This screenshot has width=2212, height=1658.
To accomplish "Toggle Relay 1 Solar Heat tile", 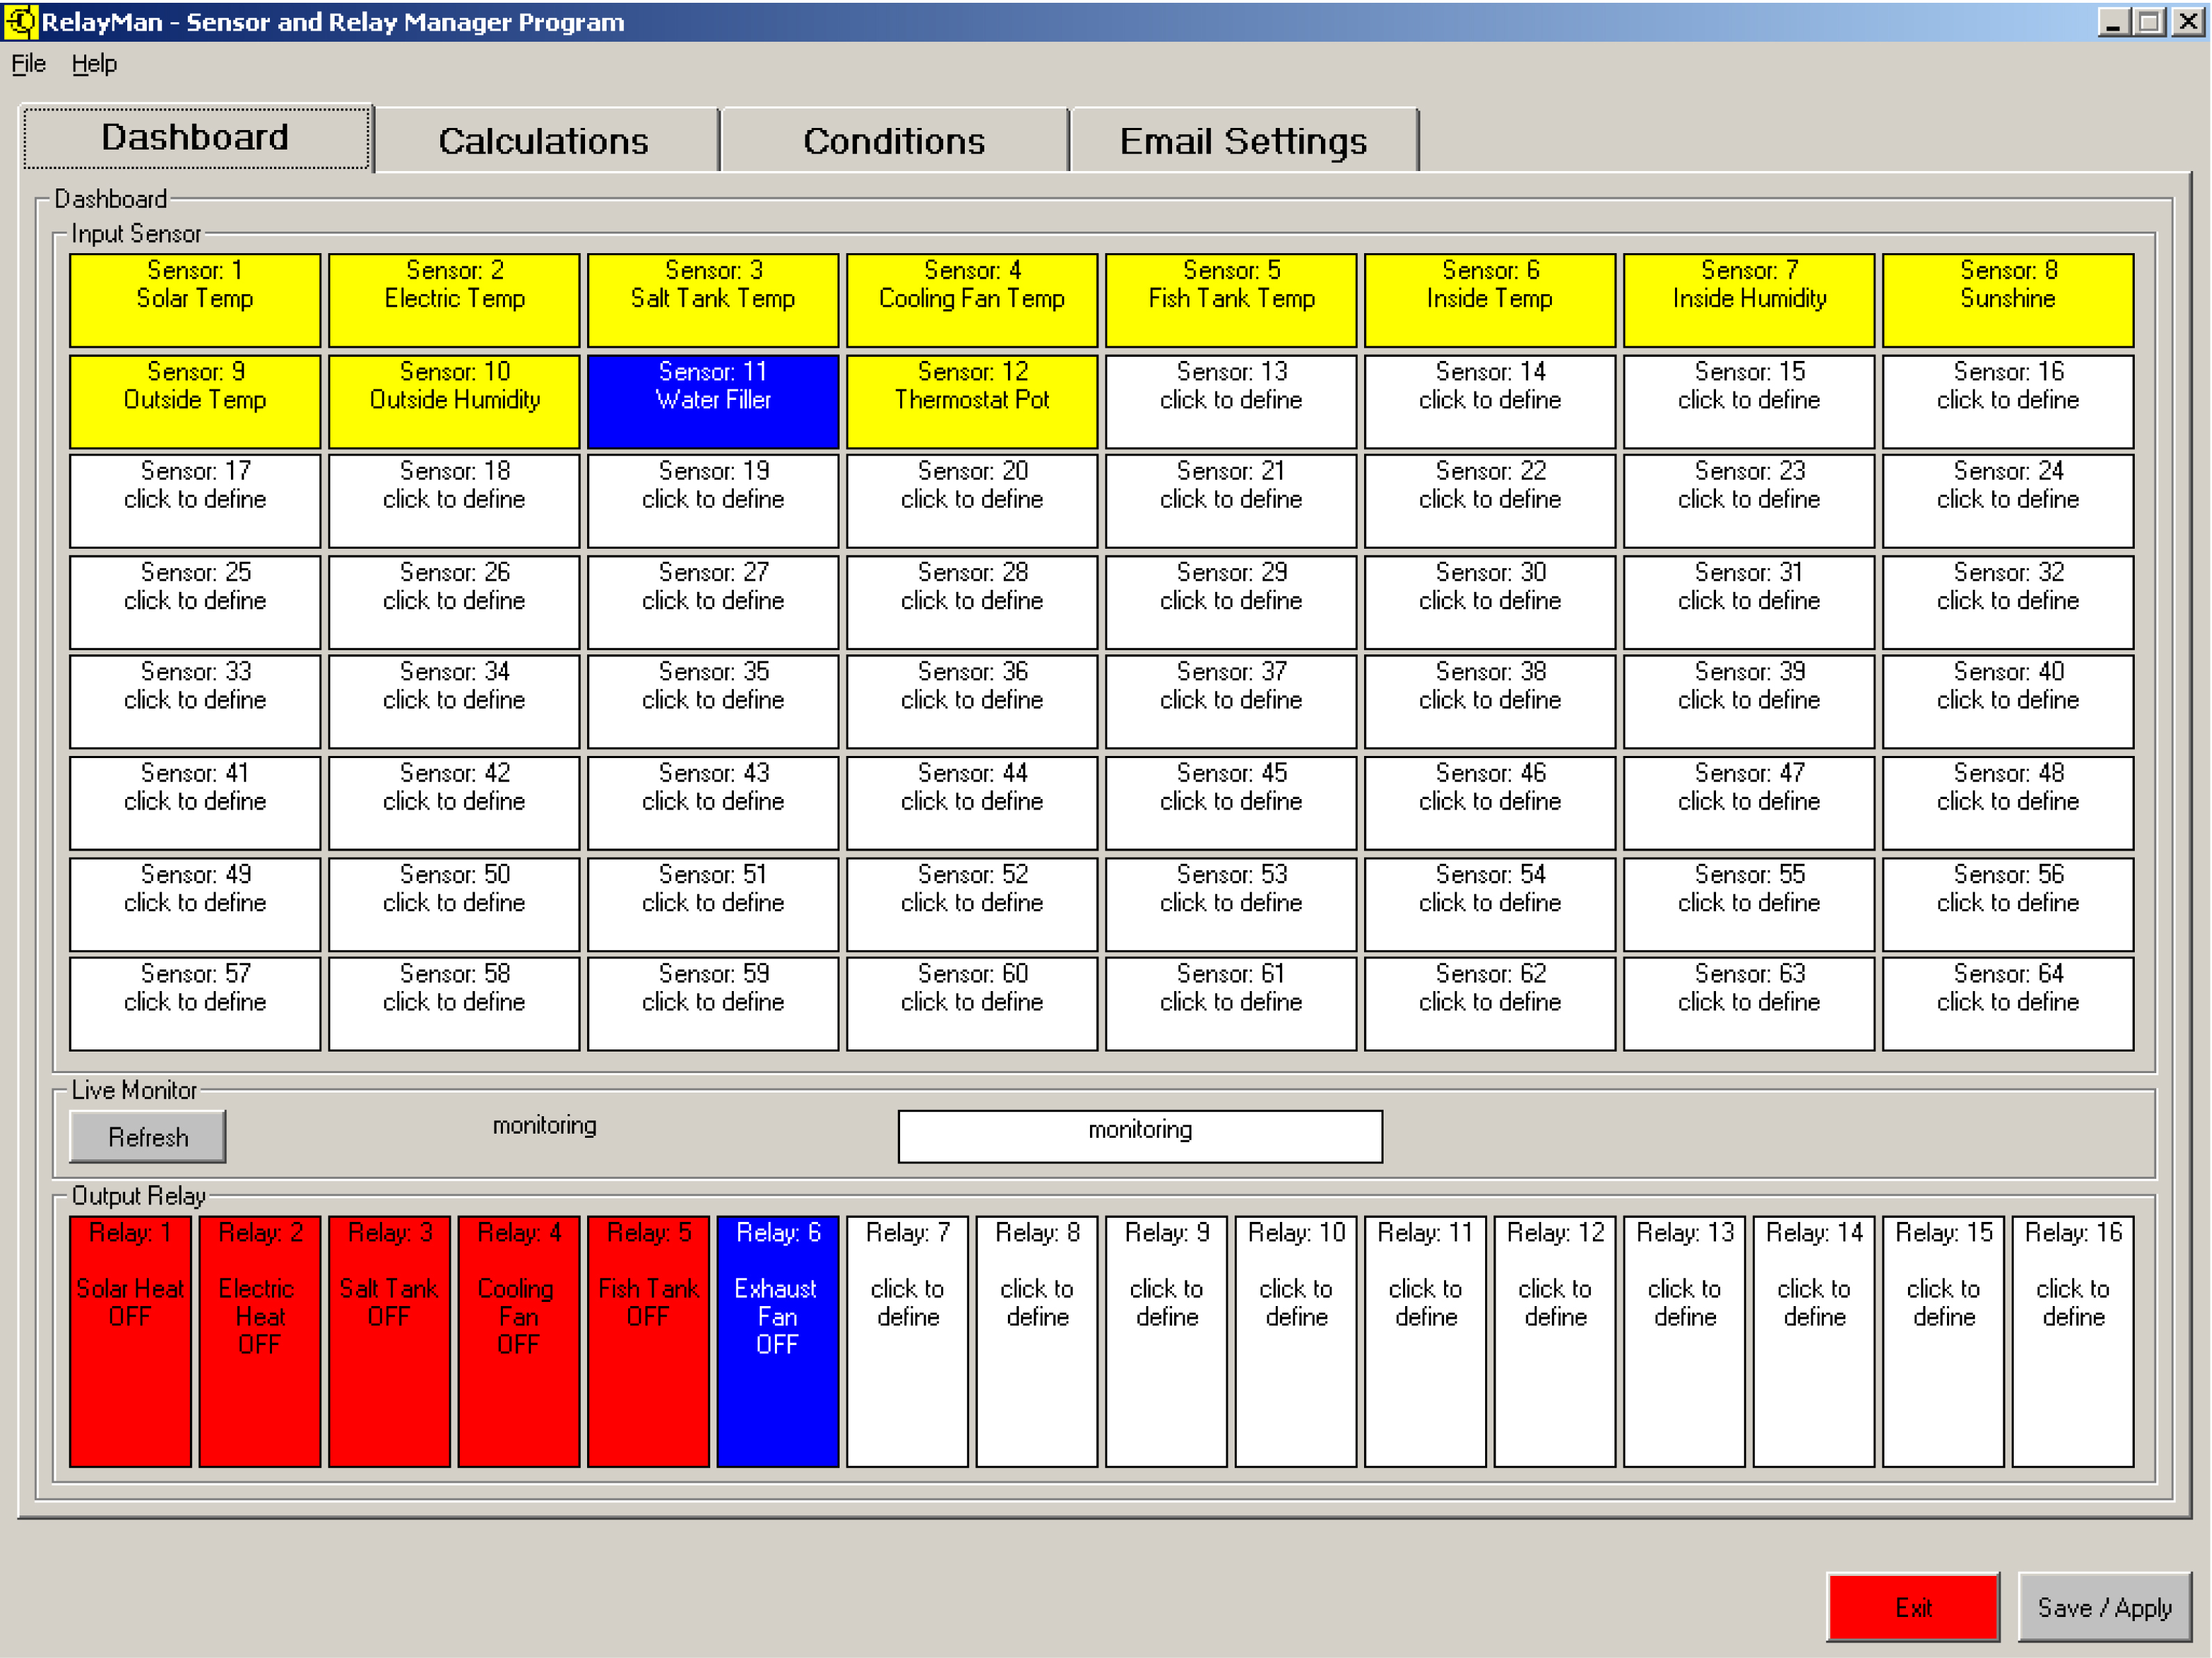I will click(x=130, y=1340).
